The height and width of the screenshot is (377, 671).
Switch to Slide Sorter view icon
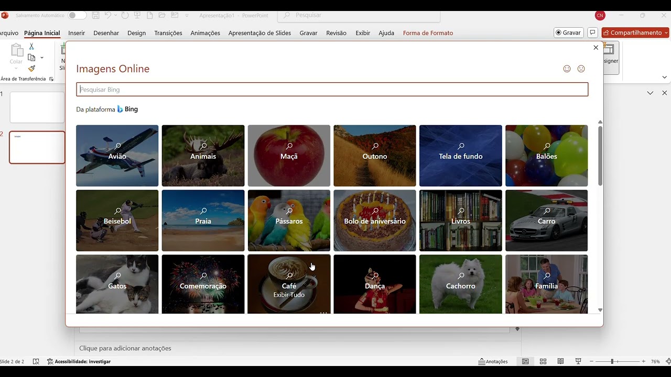(543, 361)
